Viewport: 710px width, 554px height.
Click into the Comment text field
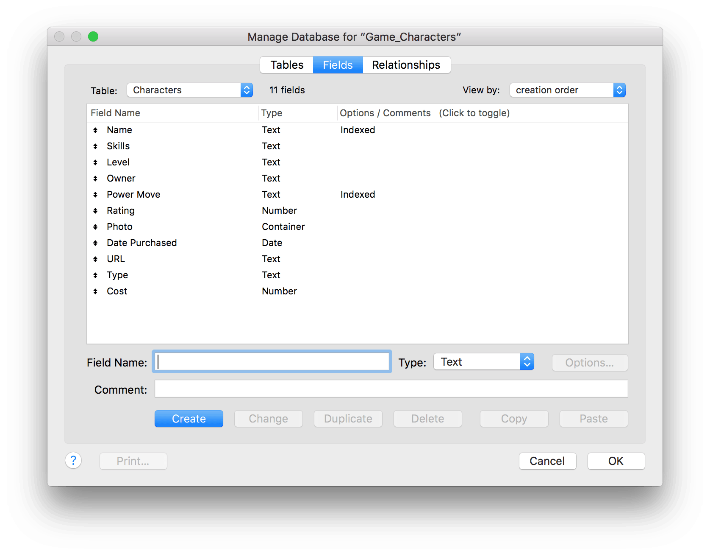(x=391, y=389)
